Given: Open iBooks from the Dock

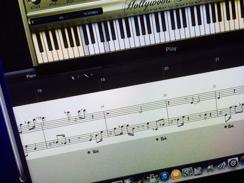Looking at the screenshot, I should pyautogui.click(x=176, y=174).
